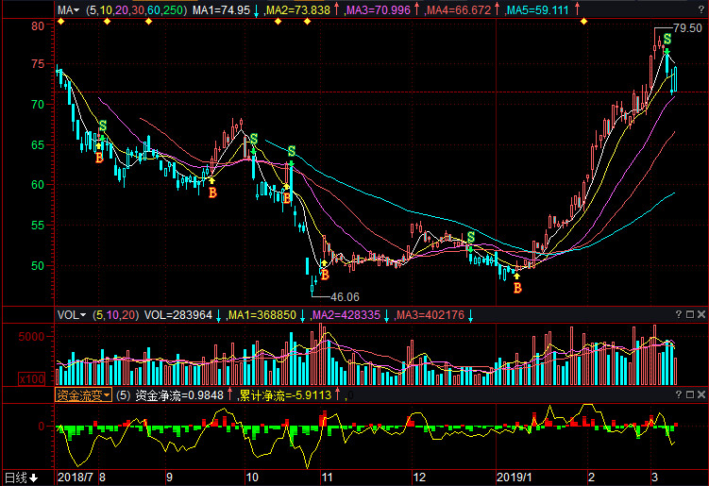Open the VOL indicator dropdown
Viewport: 709px width, 486px height.
pos(70,314)
